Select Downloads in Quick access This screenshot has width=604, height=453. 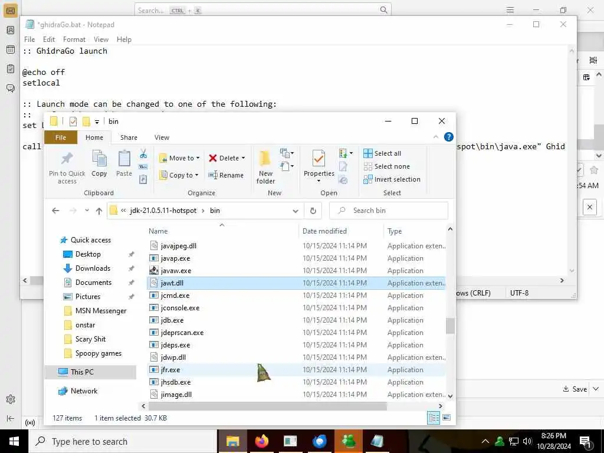pyautogui.click(x=93, y=268)
